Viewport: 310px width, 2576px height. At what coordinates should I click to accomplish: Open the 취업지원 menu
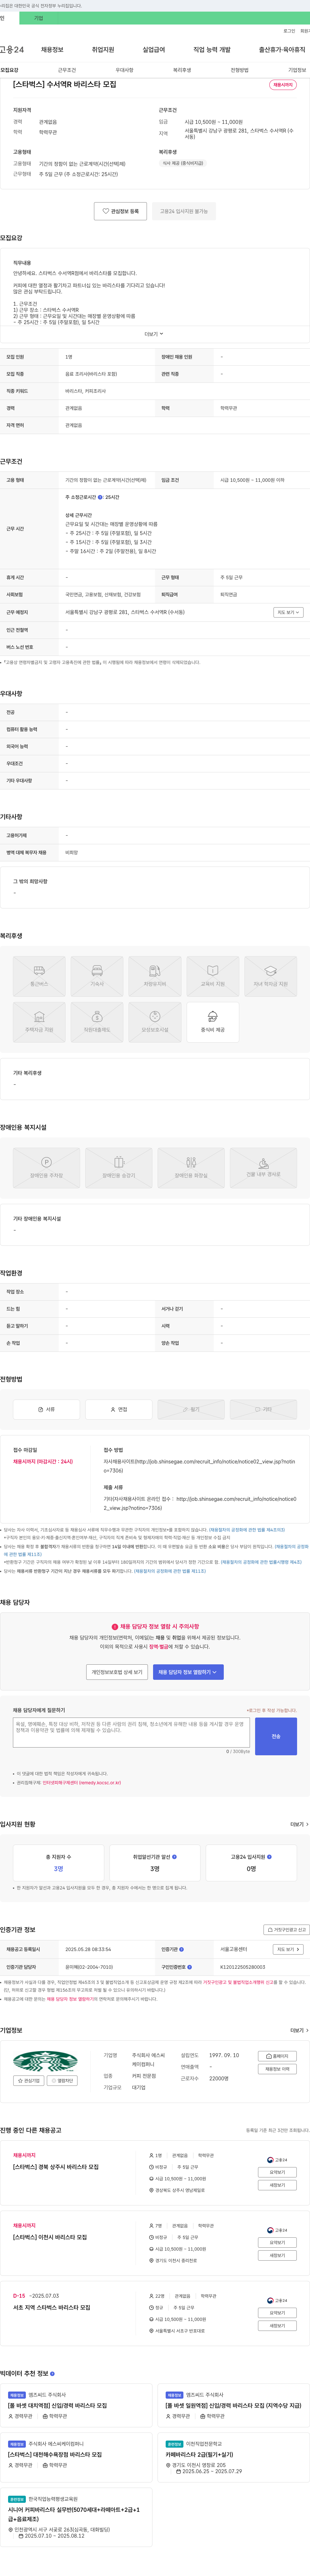tap(103, 50)
